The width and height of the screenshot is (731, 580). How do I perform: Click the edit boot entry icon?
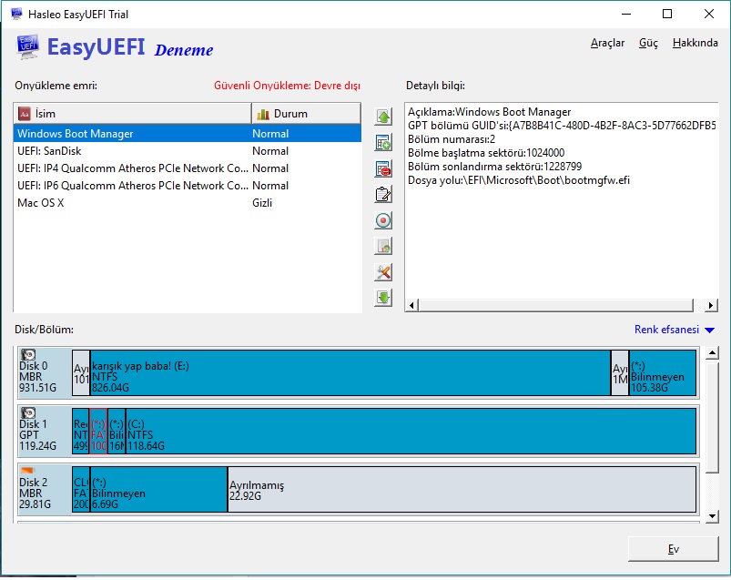tap(383, 195)
